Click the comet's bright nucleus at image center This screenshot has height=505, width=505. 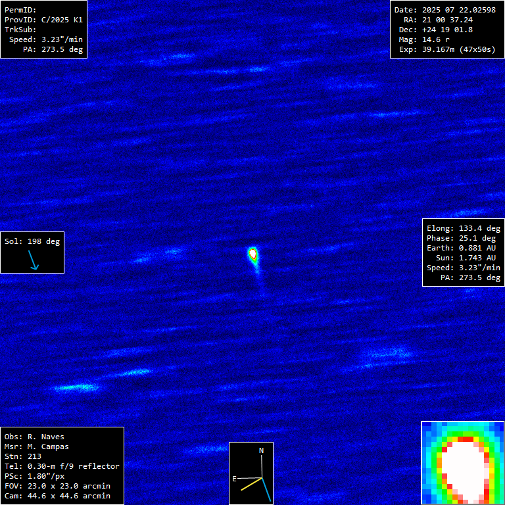(253, 254)
